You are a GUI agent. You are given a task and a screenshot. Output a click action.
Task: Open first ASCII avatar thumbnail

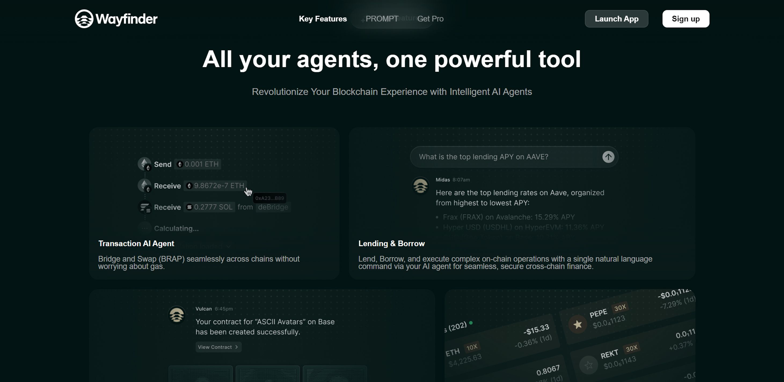point(200,374)
